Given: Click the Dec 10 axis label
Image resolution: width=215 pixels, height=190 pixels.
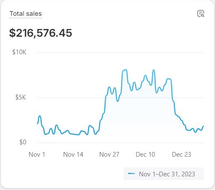Looking at the screenshot, I should pyautogui.click(x=145, y=155).
